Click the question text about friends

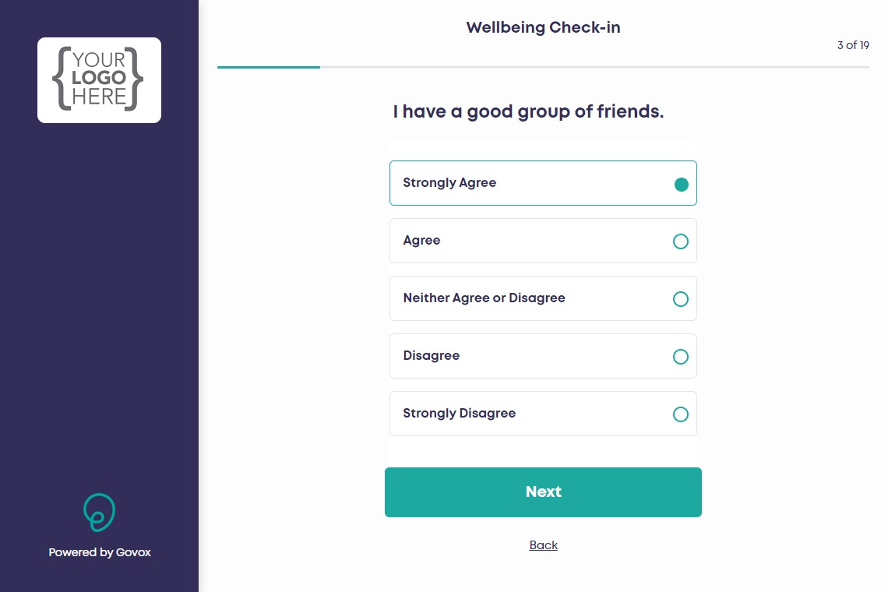528,112
